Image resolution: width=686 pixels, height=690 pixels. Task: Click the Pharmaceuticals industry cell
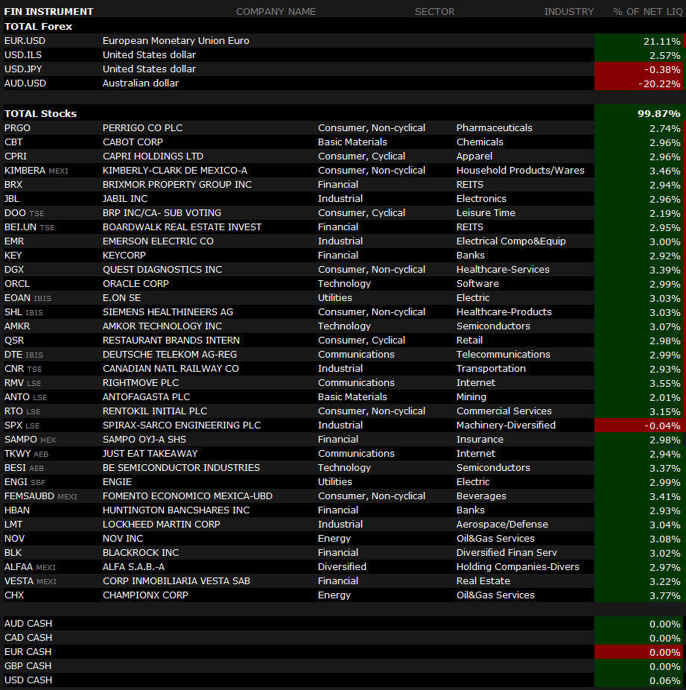click(x=495, y=128)
